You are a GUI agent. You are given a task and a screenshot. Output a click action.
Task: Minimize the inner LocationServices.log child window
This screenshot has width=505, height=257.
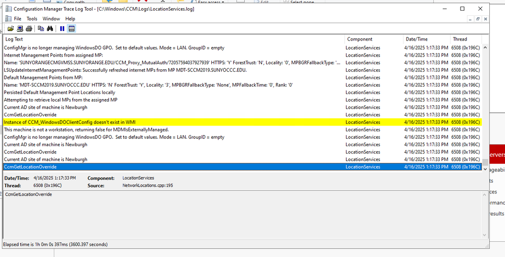click(470, 19)
